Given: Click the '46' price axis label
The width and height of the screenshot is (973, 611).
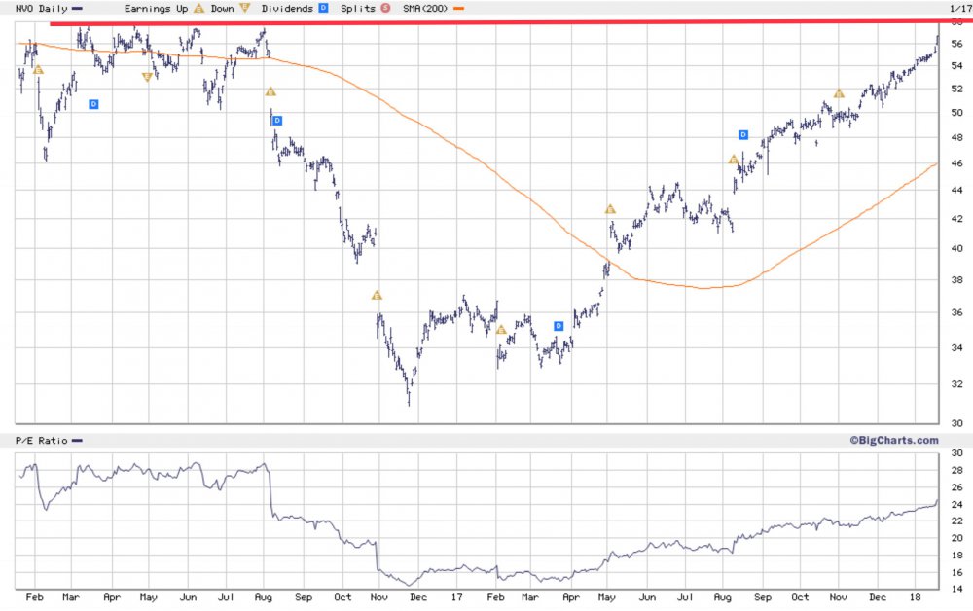Looking at the screenshot, I should (956, 163).
